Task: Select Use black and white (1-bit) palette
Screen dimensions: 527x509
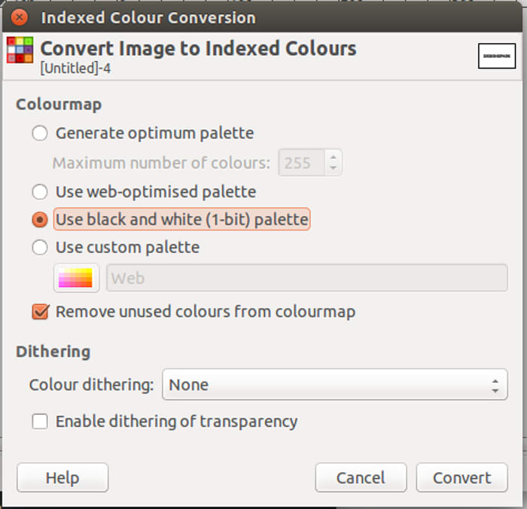Action: click(x=40, y=220)
